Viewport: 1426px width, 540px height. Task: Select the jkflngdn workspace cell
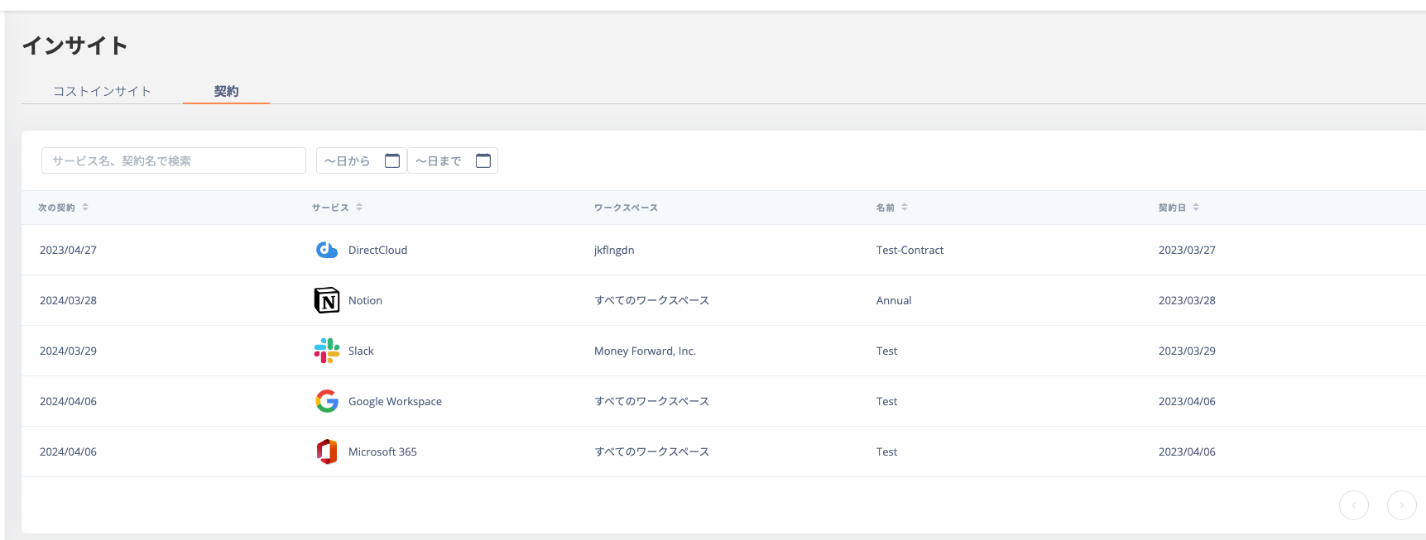pos(614,250)
